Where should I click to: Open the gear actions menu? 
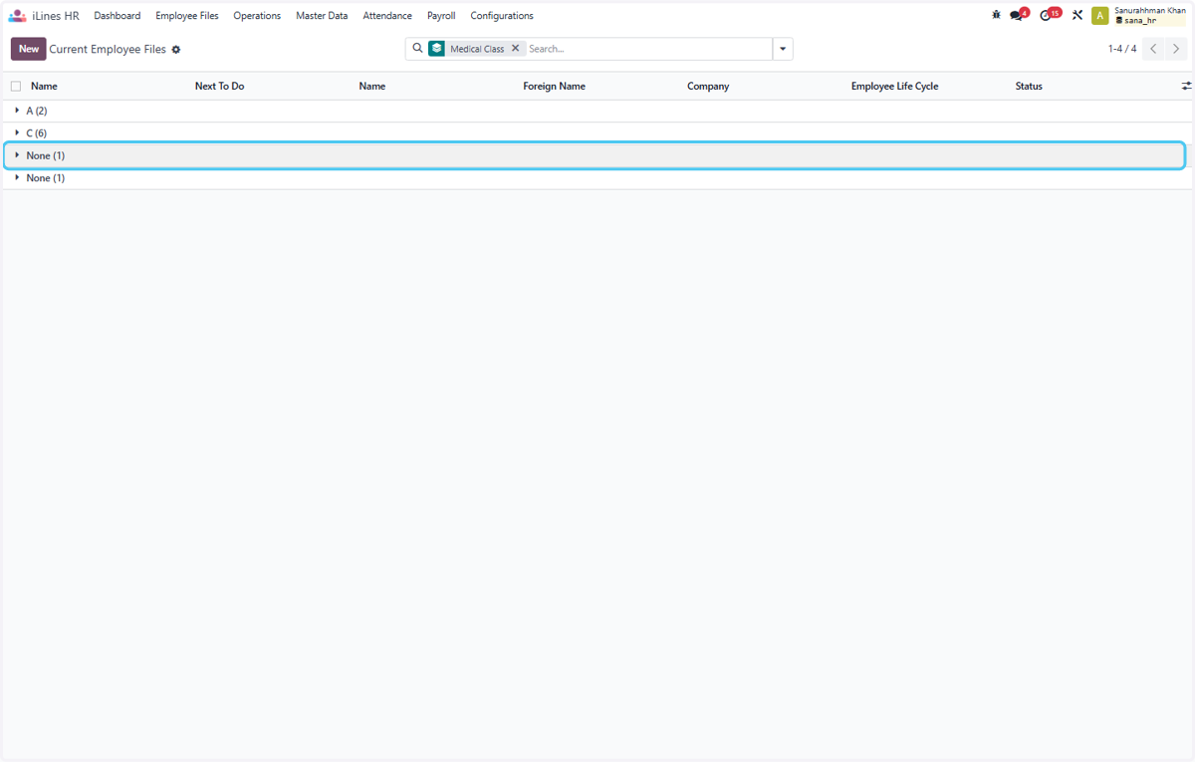tap(176, 49)
